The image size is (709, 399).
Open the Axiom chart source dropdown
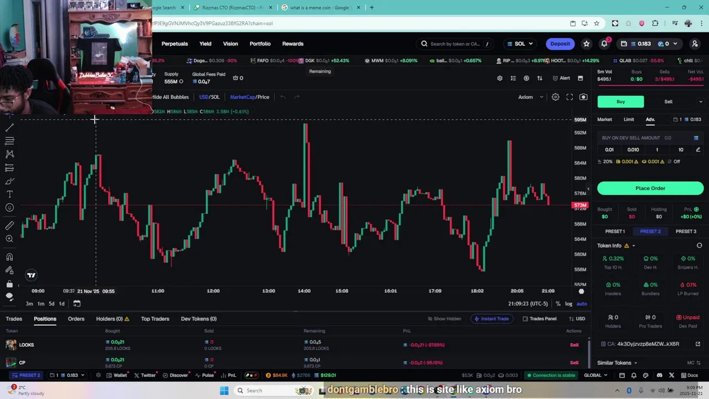click(531, 97)
